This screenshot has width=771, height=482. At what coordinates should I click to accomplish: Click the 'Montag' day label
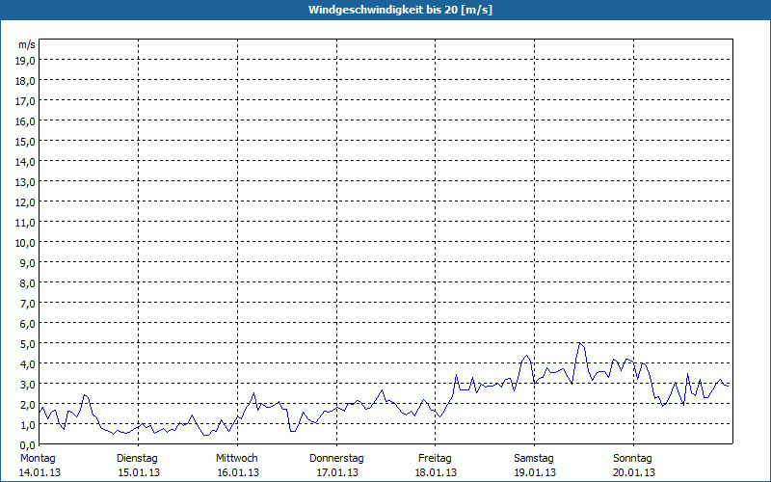[x=38, y=459]
